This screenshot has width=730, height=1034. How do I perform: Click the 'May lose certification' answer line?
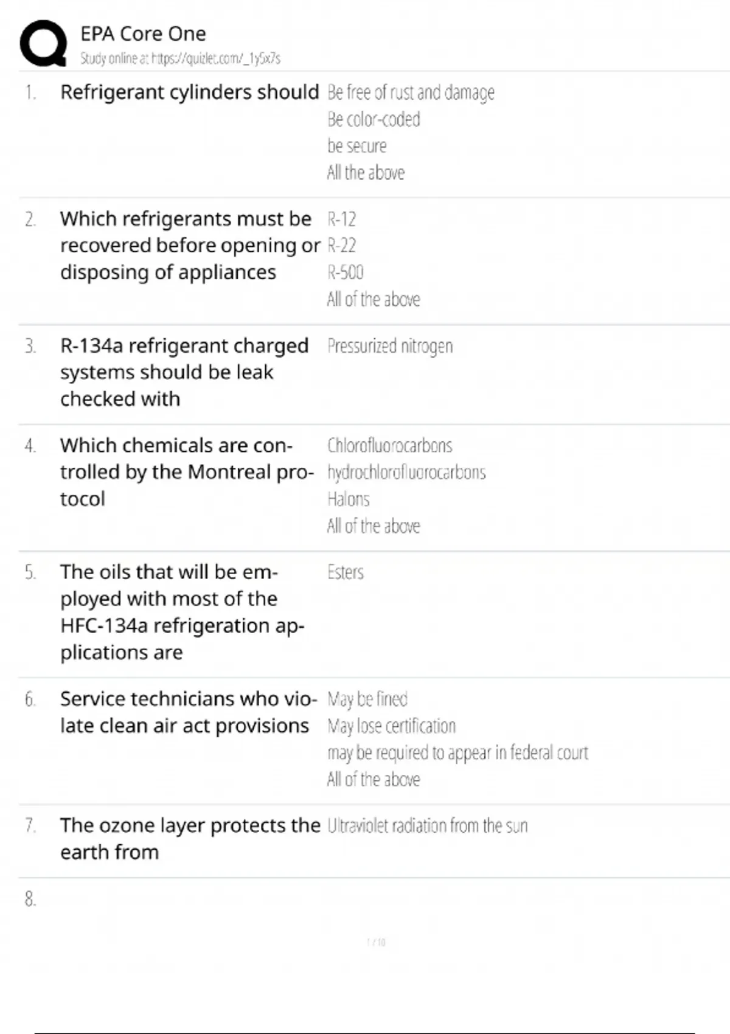point(391,726)
